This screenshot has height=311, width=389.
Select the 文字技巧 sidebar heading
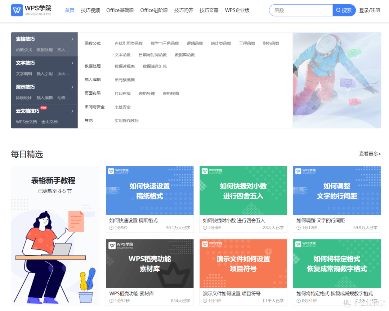pos(25,63)
